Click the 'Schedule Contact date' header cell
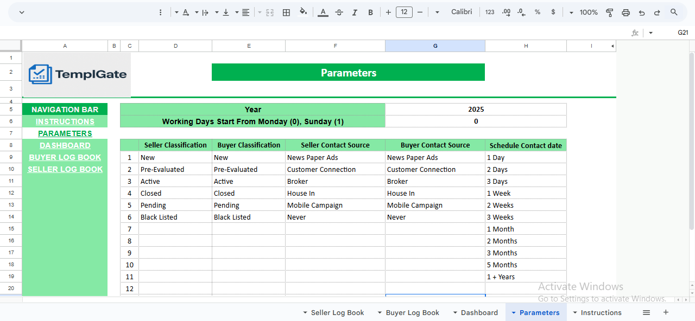Image resolution: width=695 pixels, height=321 pixels. pyautogui.click(x=526, y=145)
